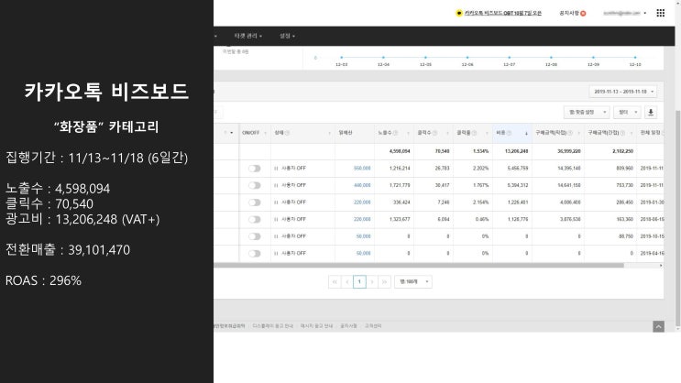Click the 12-03 point on chart

341,58
